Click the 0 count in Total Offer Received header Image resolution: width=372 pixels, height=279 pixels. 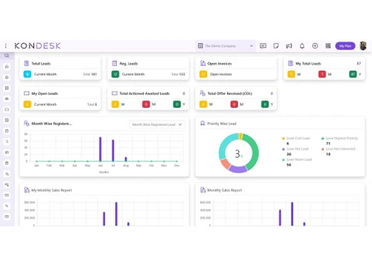(272, 94)
